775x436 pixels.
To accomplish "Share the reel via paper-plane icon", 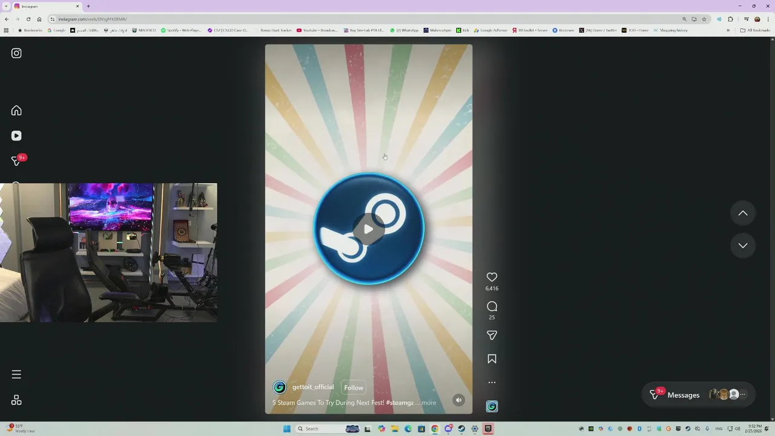I will (x=492, y=335).
